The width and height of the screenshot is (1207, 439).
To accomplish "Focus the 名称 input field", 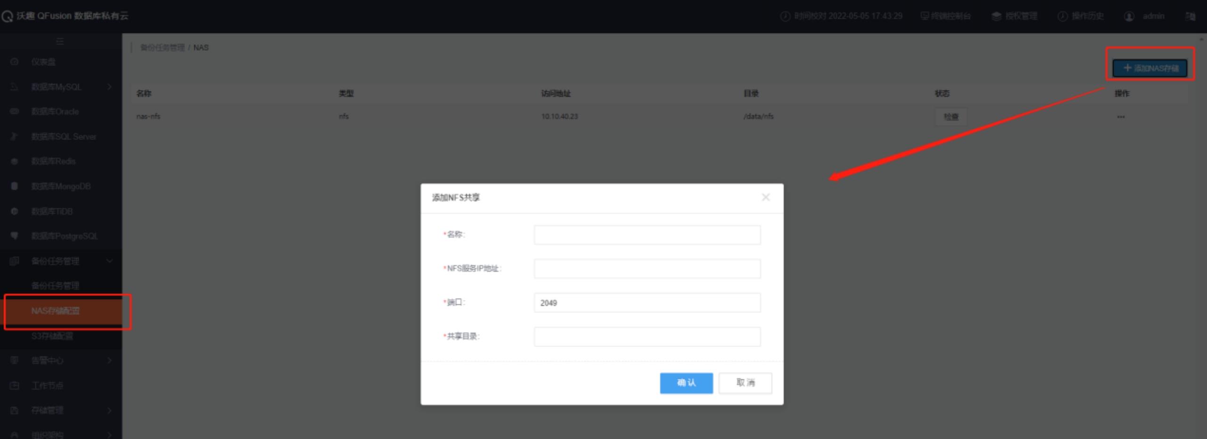I will pyautogui.click(x=647, y=235).
